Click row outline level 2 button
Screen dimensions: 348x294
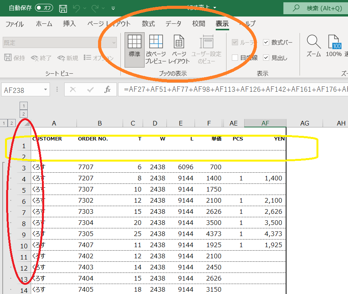click(12, 123)
